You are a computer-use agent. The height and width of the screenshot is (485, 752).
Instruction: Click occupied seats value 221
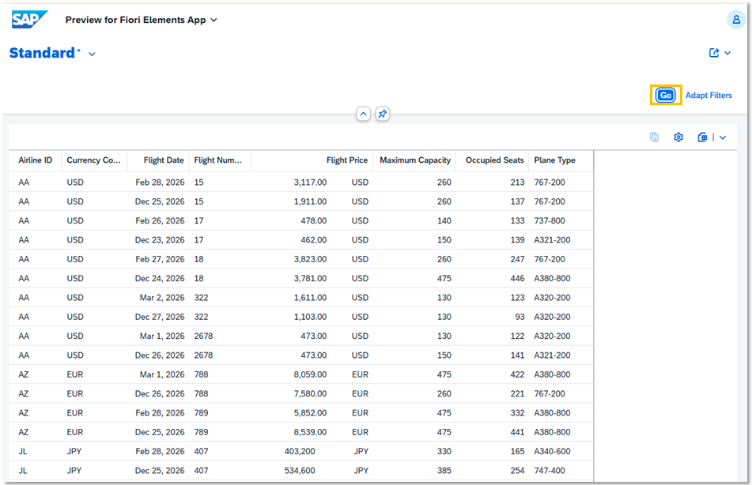pyautogui.click(x=517, y=393)
